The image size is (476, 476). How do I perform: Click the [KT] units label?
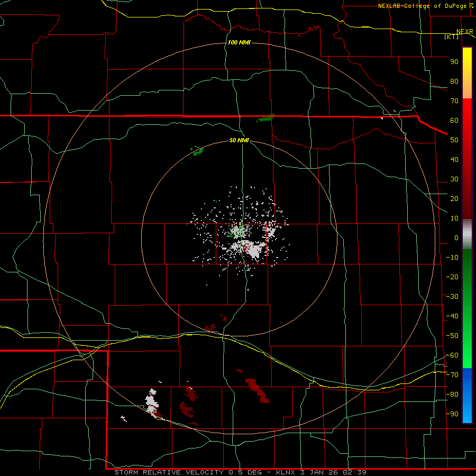[452, 36]
